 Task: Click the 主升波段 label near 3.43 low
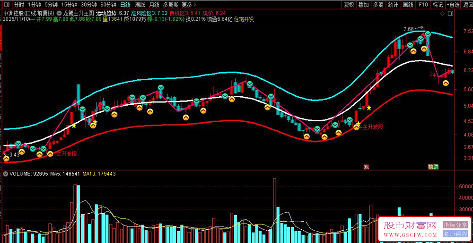coord(67,154)
